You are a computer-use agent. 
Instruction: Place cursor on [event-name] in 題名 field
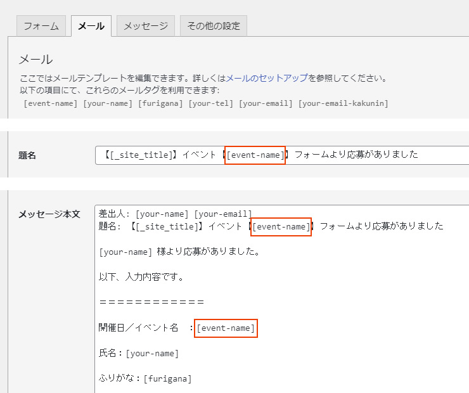[x=255, y=155]
